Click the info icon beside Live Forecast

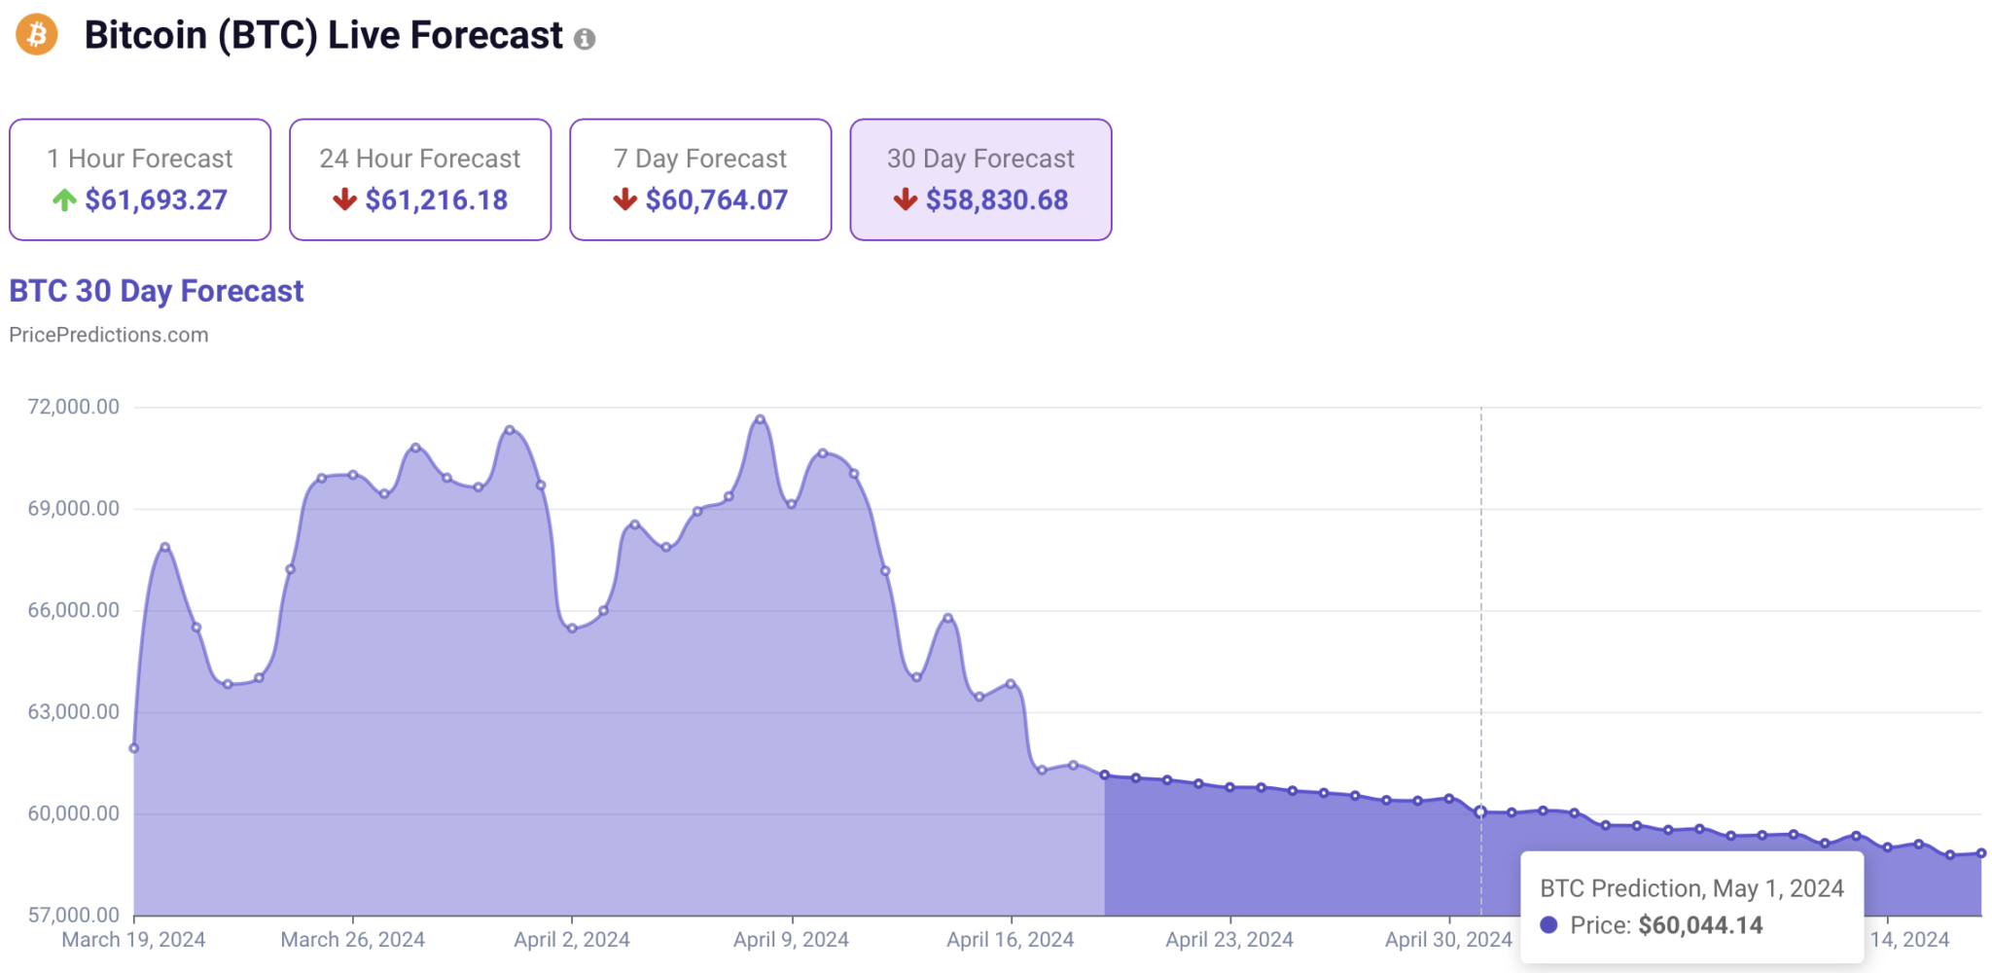pos(585,39)
